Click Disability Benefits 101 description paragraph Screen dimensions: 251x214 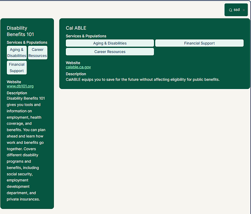pos(26,149)
